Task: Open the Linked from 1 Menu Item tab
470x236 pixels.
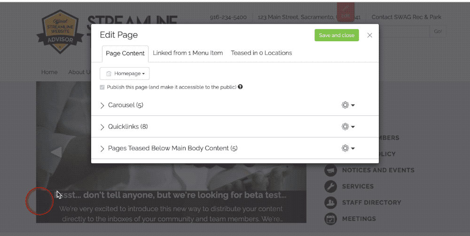Action: tap(188, 53)
